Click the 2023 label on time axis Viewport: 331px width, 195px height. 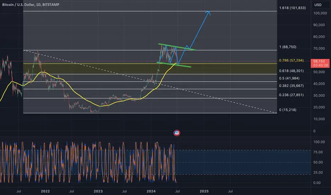[98, 191]
